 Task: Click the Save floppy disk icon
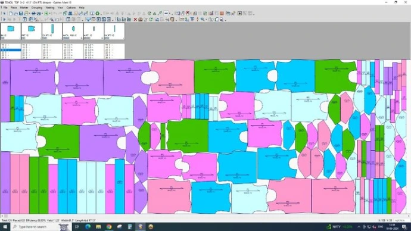coord(21,13)
